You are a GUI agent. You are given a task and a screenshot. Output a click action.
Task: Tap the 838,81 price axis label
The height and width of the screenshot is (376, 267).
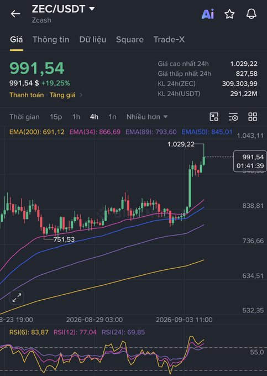(x=253, y=206)
